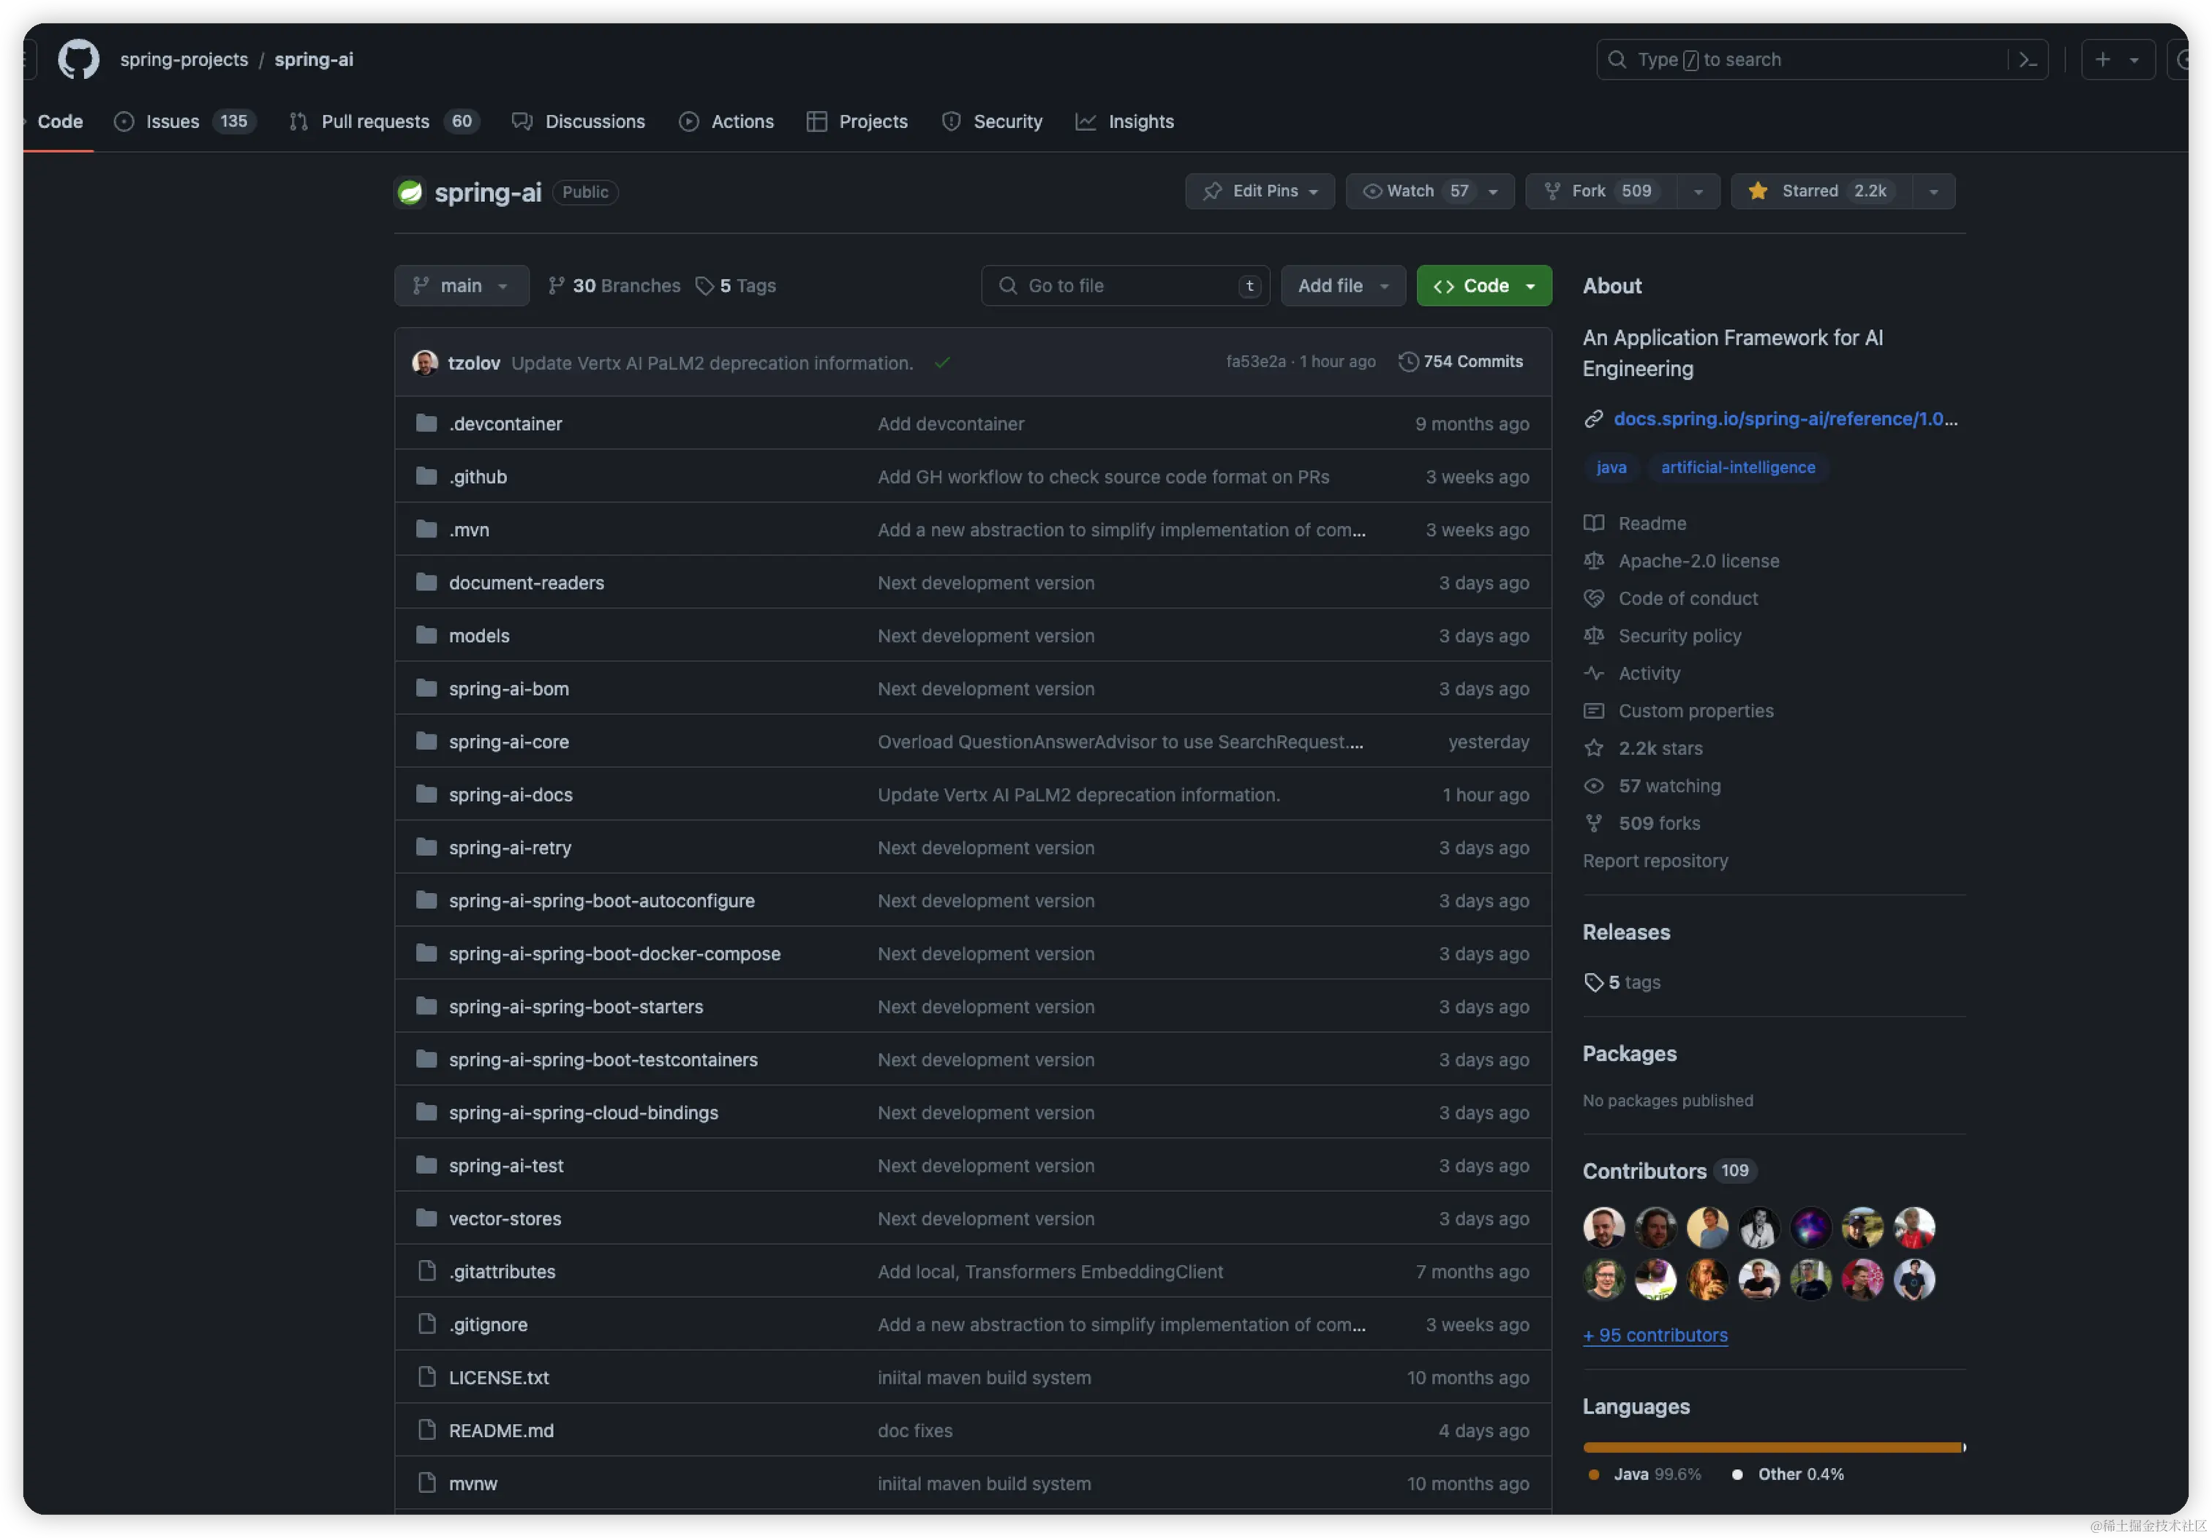Click the artificial-intelligence topic tag
Viewport: 2212px width, 1538px height.
click(x=1738, y=467)
